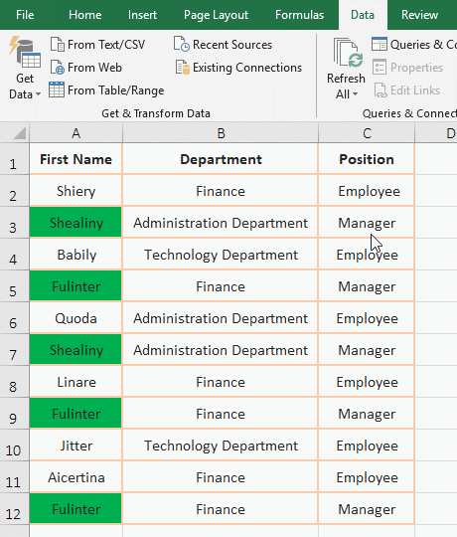Click Manager cell in row 12
Screen dimensions: 457x537
(367, 509)
